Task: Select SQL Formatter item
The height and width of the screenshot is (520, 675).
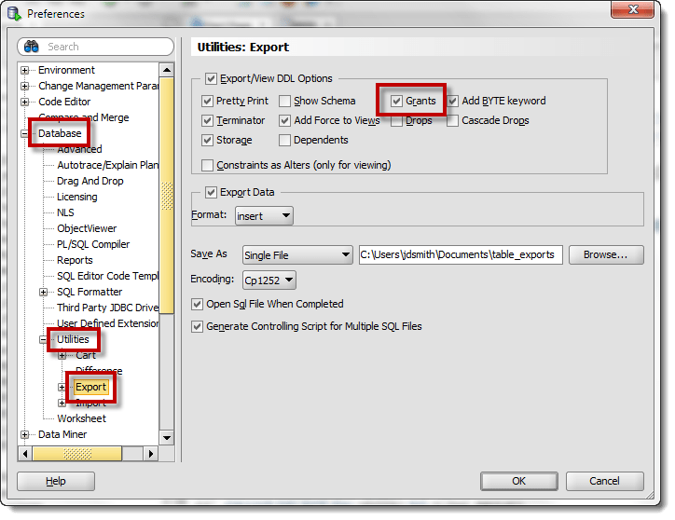Action: coord(90,292)
